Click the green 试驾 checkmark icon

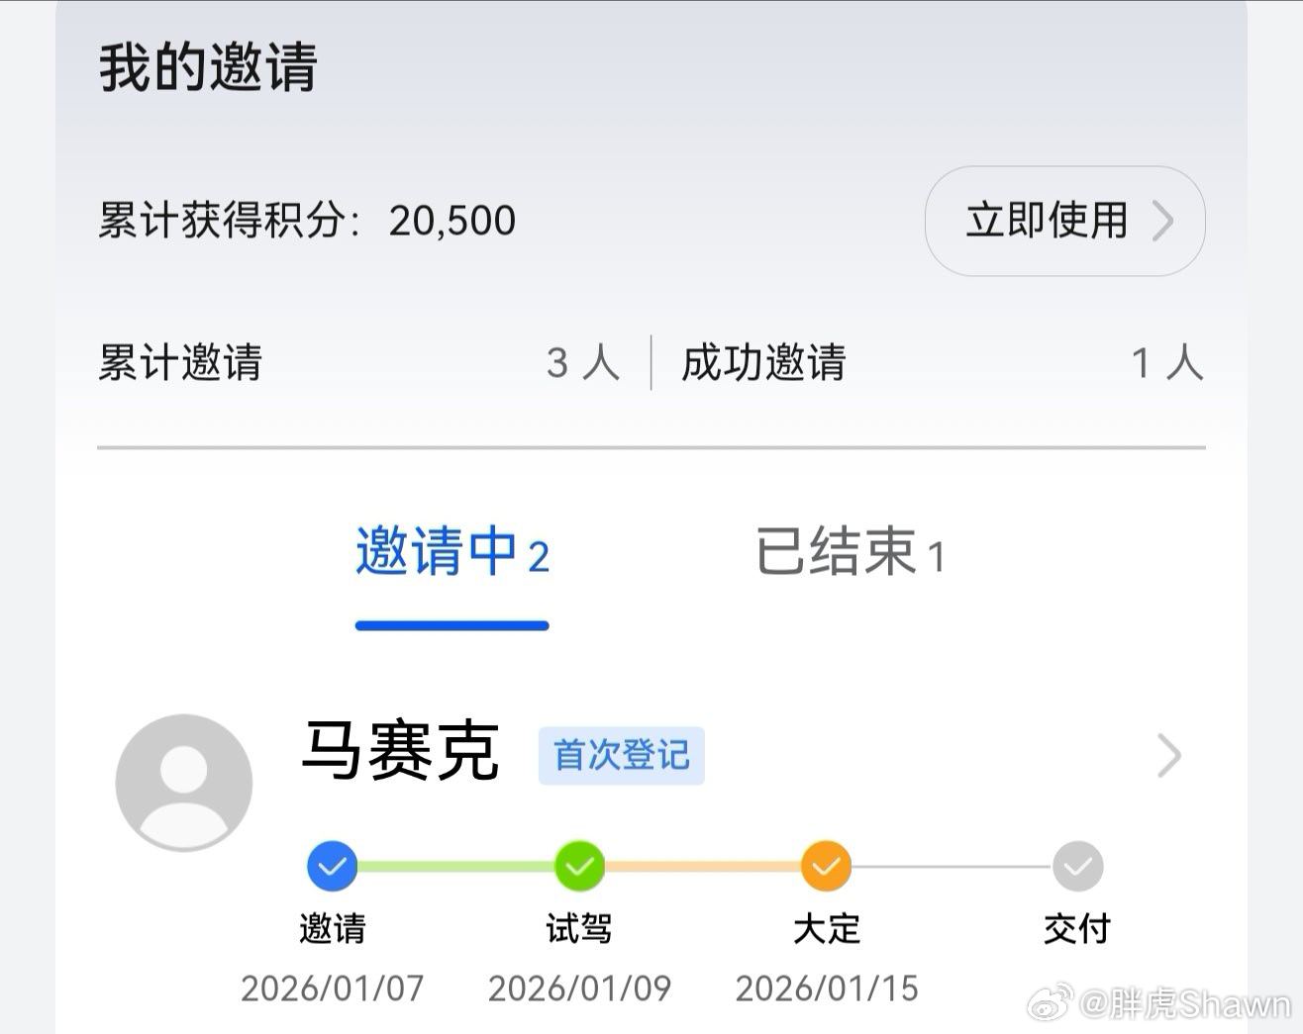[579, 866]
